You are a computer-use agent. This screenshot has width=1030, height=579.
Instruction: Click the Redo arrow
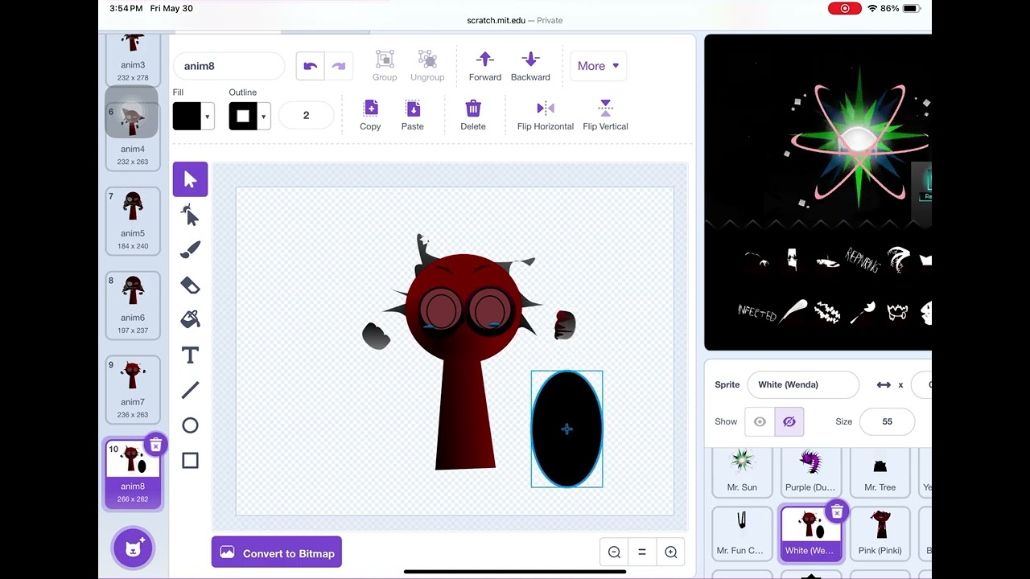click(339, 66)
